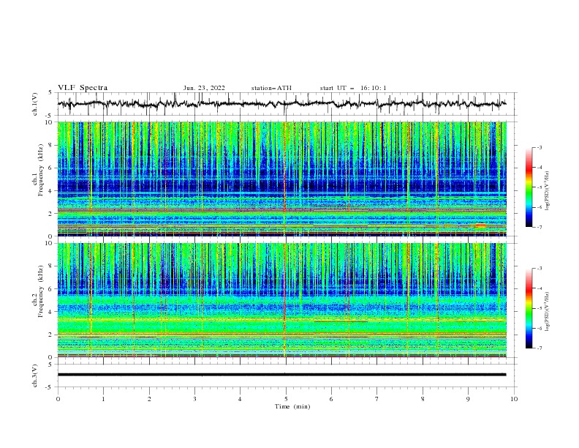Viewport: 579px width, 448px height.
Task: Click the "-5" volt tick on ch.1(V) axis
Action: click(x=49, y=116)
